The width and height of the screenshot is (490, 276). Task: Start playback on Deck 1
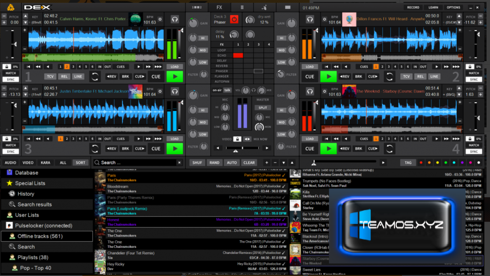click(175, 77)
